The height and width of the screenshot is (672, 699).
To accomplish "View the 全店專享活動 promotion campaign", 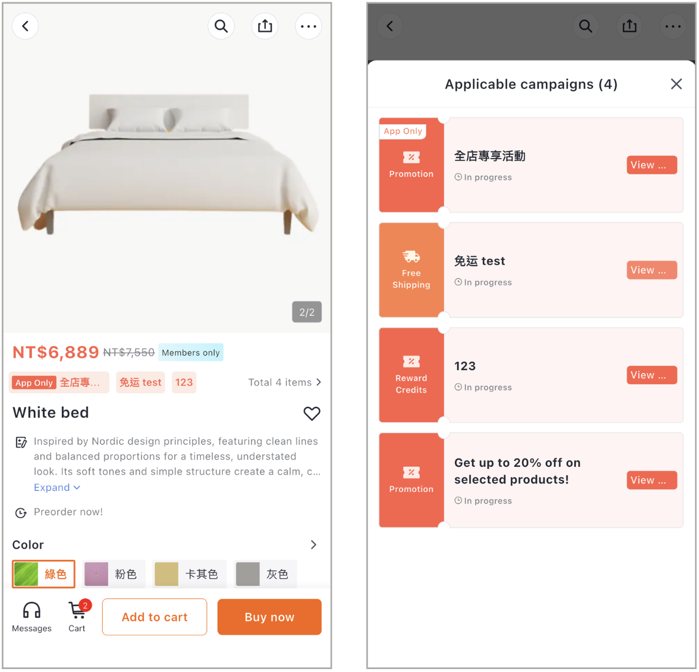I will point(652,165).
